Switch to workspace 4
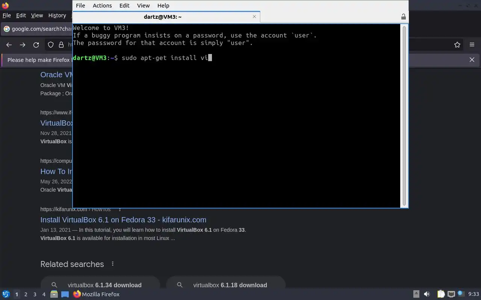The height and width of the screenshot is (300, 481). [44, 294]
